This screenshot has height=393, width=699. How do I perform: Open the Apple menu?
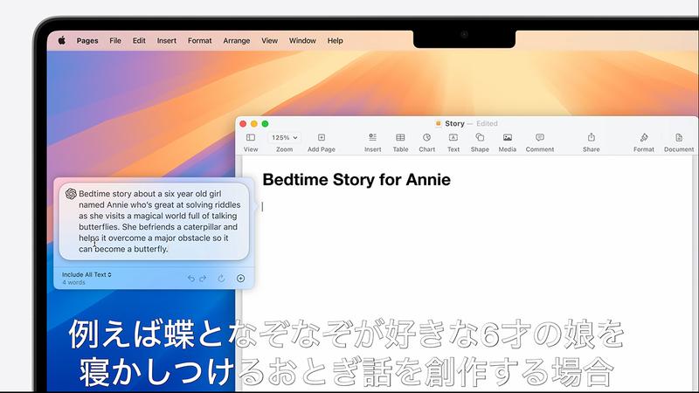(x=62, y=40)
